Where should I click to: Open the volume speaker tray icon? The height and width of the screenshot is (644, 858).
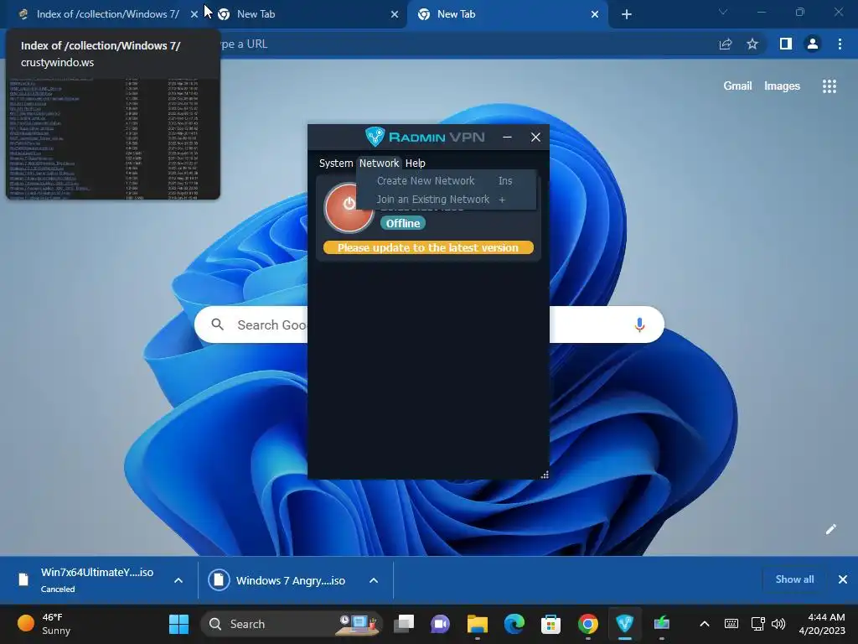[x=778, y=624]
